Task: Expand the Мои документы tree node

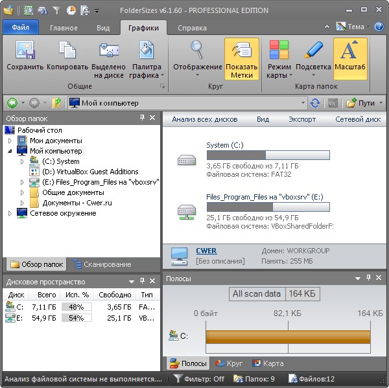Action: pos(10,141)
